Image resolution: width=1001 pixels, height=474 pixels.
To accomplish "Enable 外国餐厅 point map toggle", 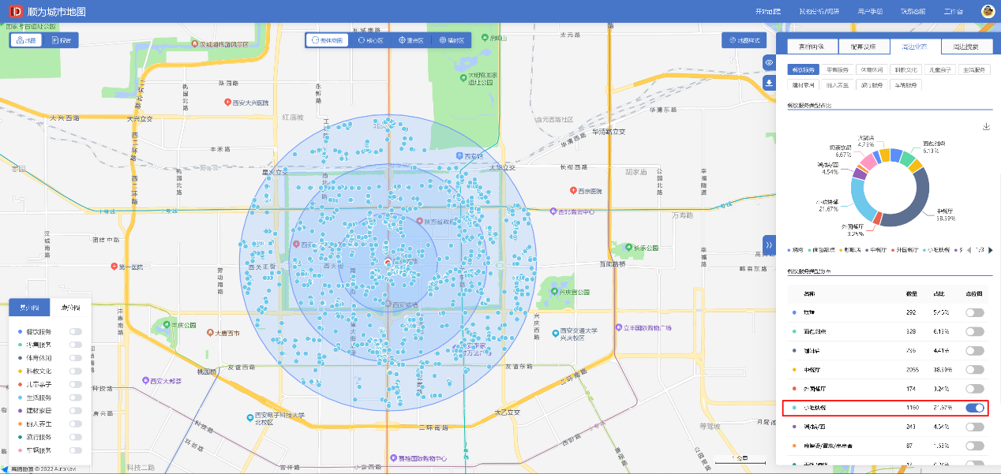I will (x=975, y=389).
